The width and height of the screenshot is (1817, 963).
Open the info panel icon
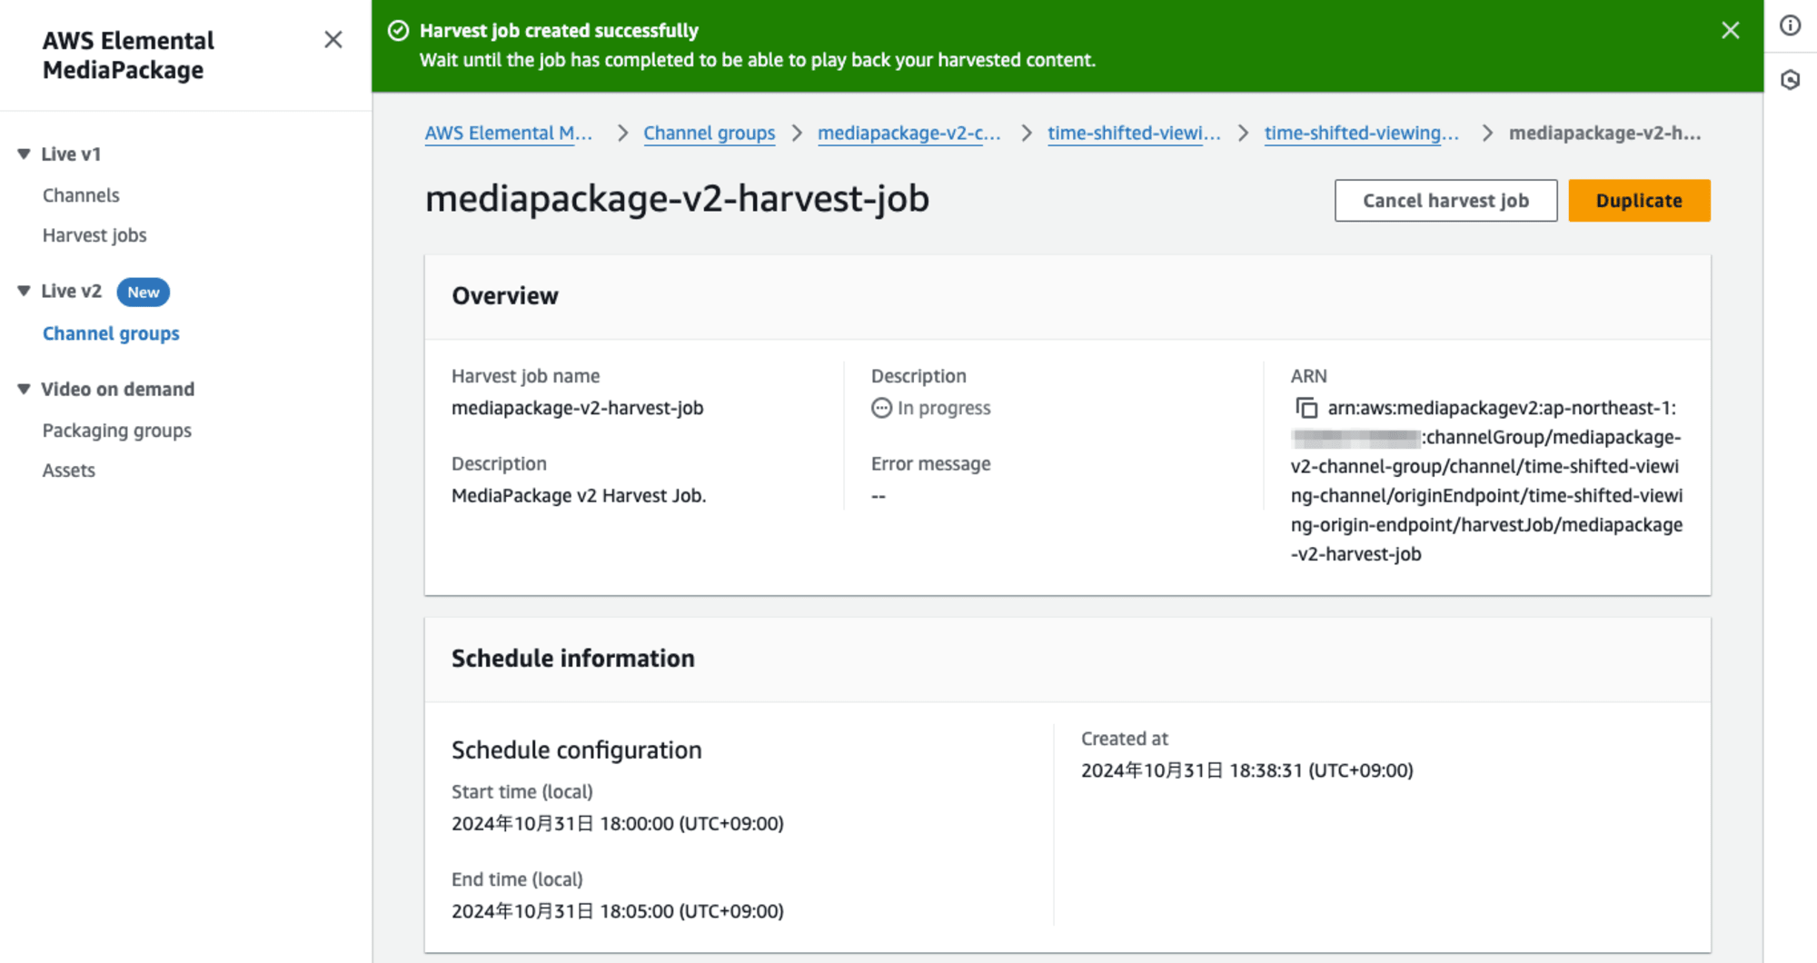1790,25
